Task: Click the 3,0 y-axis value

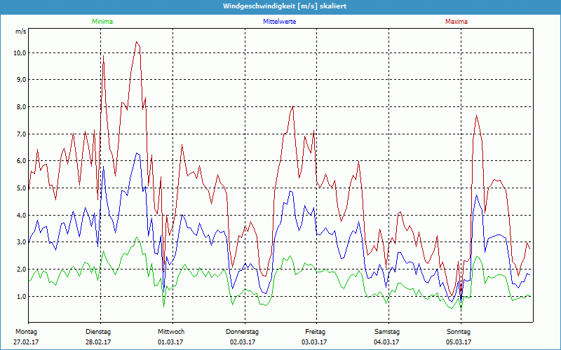Action: point(21,241)
